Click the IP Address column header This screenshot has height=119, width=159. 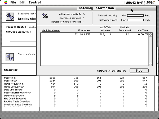(84, 30)
